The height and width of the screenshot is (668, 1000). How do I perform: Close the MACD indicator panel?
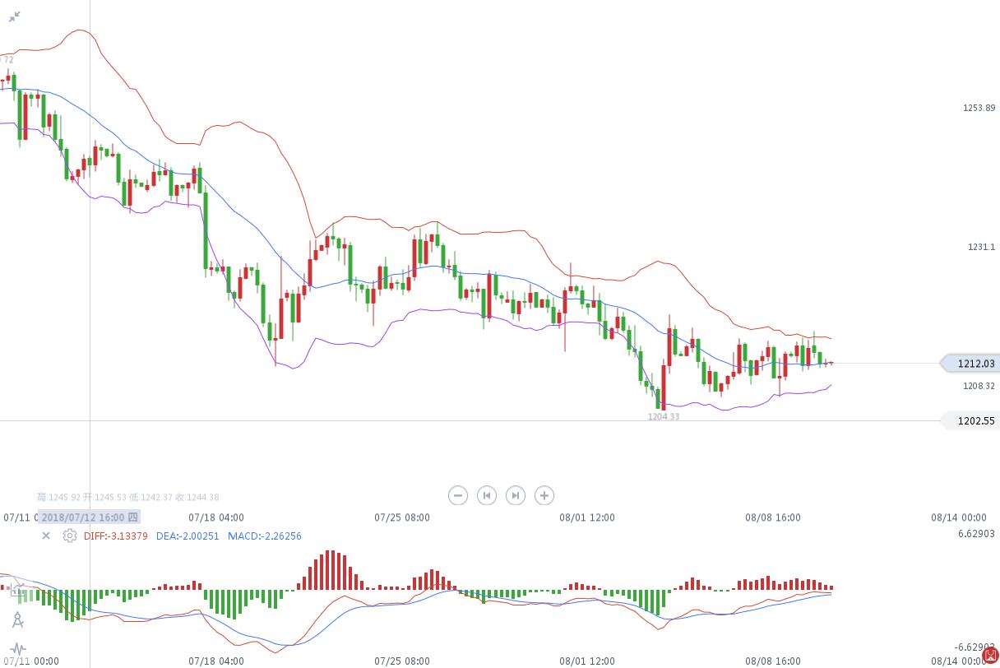(x=46, y=536)
